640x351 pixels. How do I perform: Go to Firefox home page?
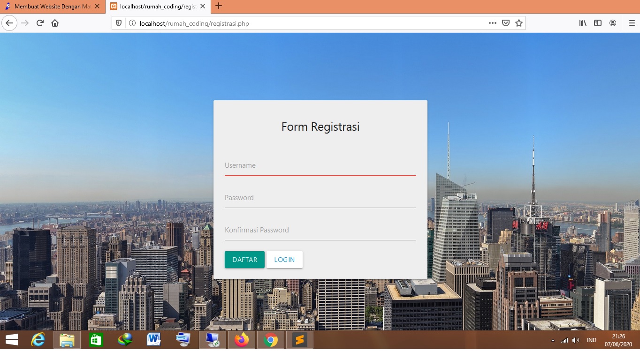click(x=55, y=23)
